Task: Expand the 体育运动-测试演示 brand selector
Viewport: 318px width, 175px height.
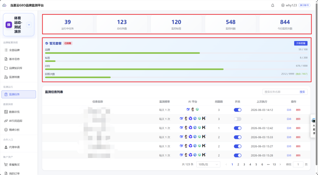Action: pyautogui.click(x=29, y=25)
